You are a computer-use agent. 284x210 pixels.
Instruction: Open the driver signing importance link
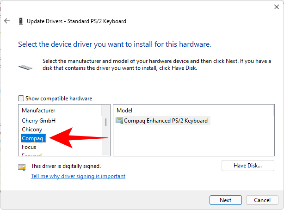tap(78, 176)
